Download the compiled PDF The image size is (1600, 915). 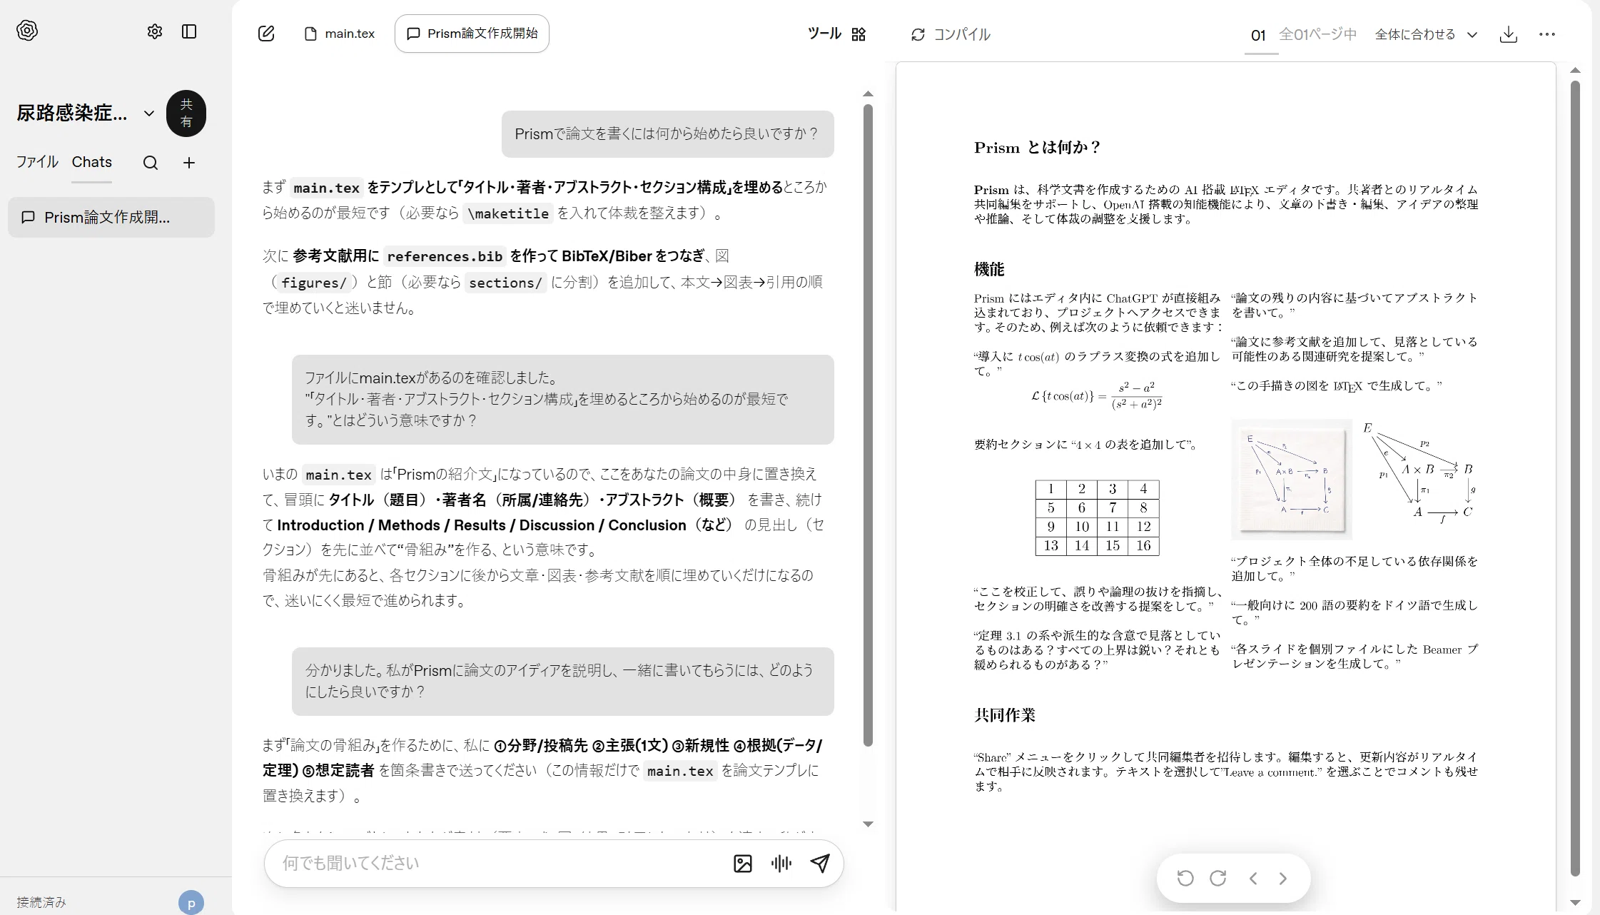1509,34
